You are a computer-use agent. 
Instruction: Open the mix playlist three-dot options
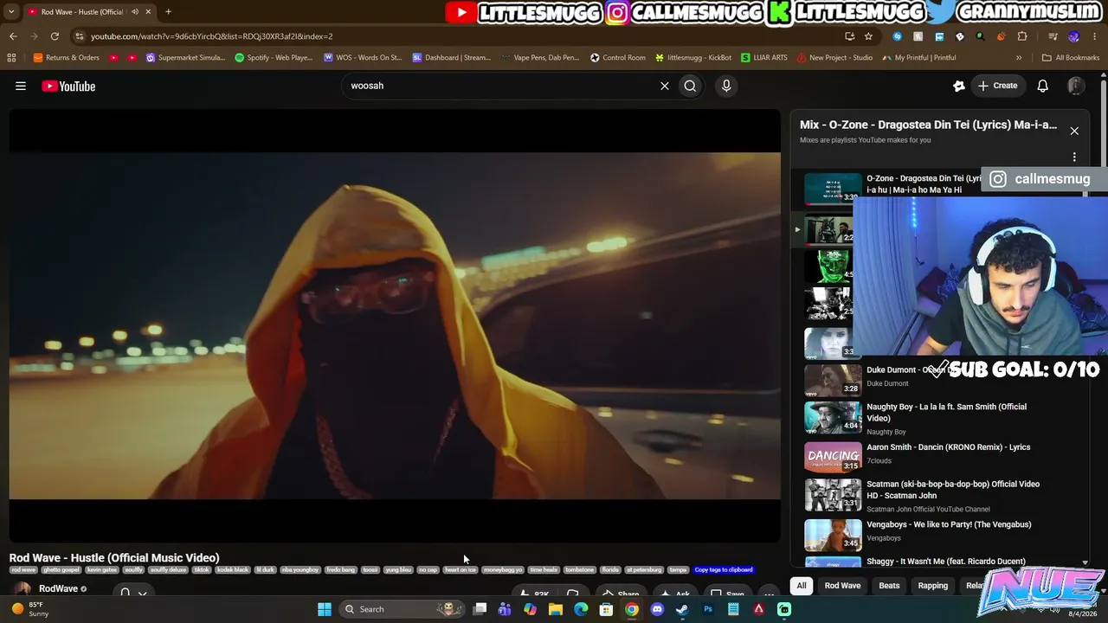(1074, 157)
